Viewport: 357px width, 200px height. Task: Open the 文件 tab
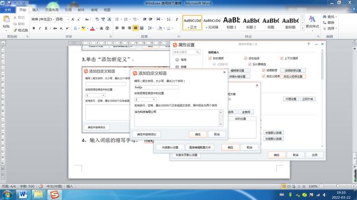[7, 10]
